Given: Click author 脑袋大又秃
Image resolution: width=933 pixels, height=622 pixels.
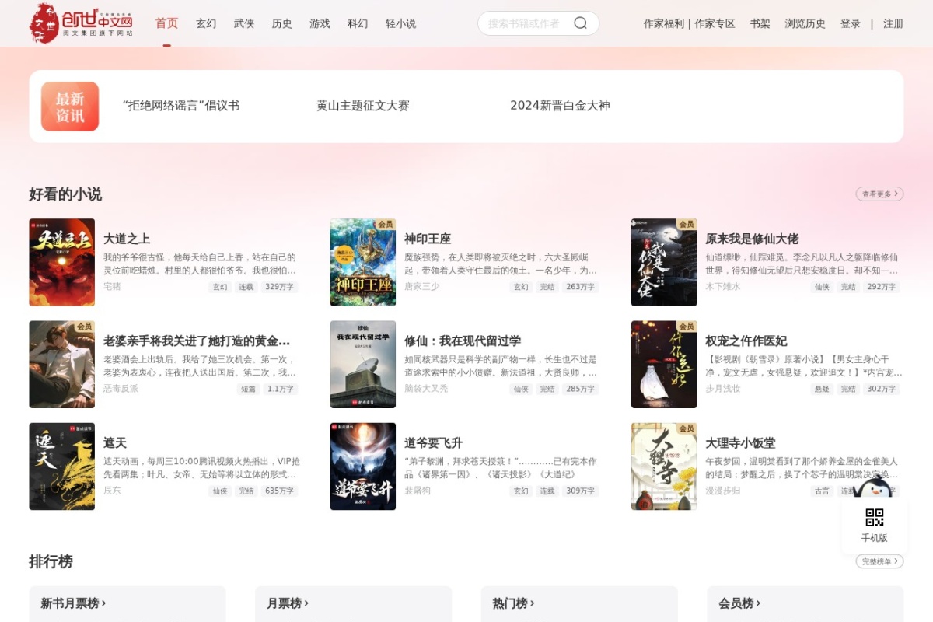Looking at the screenshot, I should pos(426,389).
